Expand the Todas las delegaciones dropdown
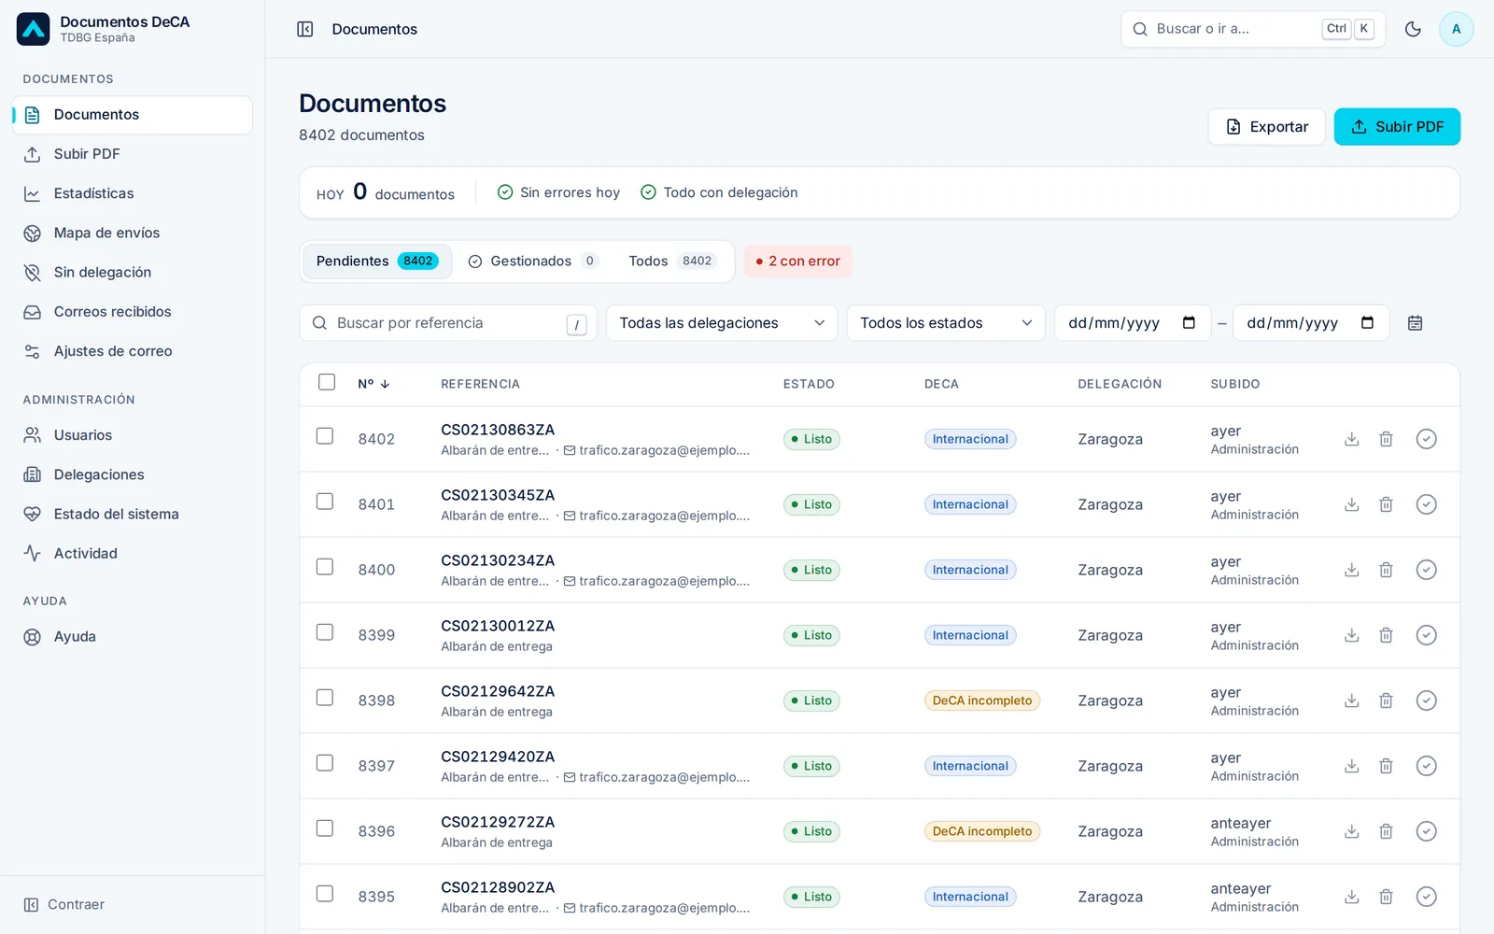This screenshot has width=1494, height=934. pos(722,323)
